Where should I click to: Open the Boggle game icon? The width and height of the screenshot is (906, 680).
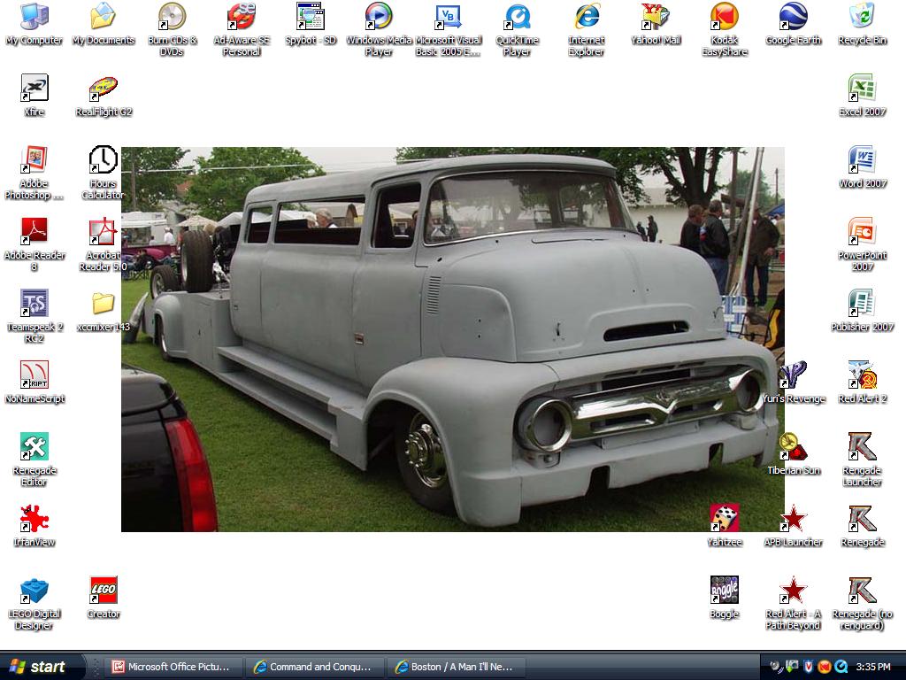click(724, 591)
